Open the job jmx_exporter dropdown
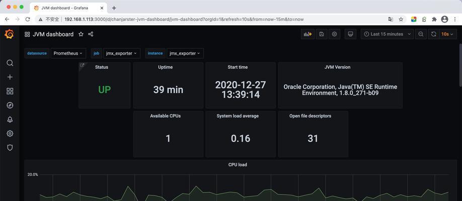The width and height of the screenshot is (462, 201). 122,53
